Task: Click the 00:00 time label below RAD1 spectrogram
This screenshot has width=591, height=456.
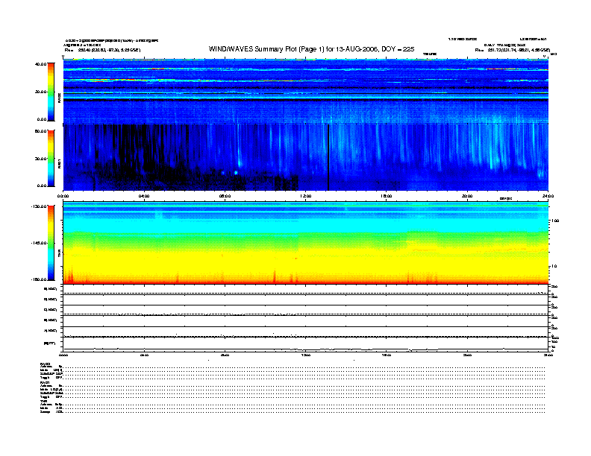Action: click(x=63, y=196)
